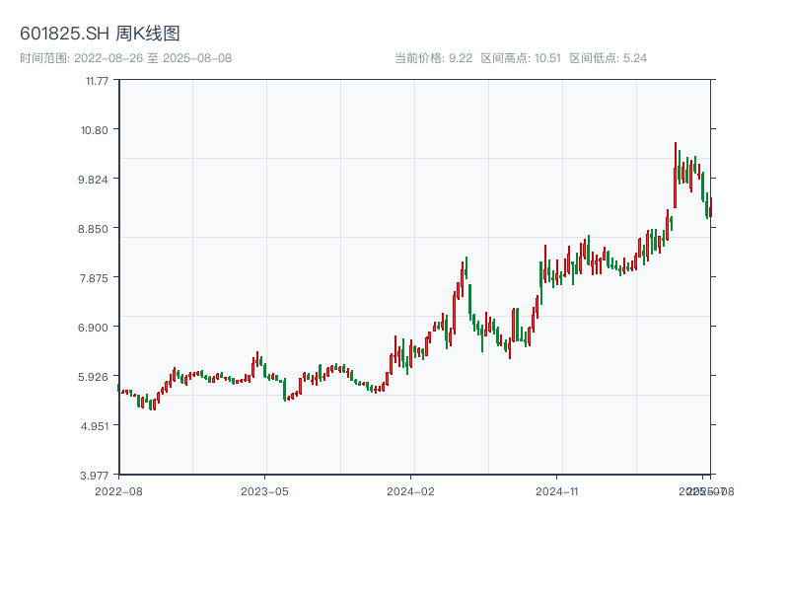Click the 区间高点 10.51 label
This screenshot has height=592, width=789.
point(521,58)
